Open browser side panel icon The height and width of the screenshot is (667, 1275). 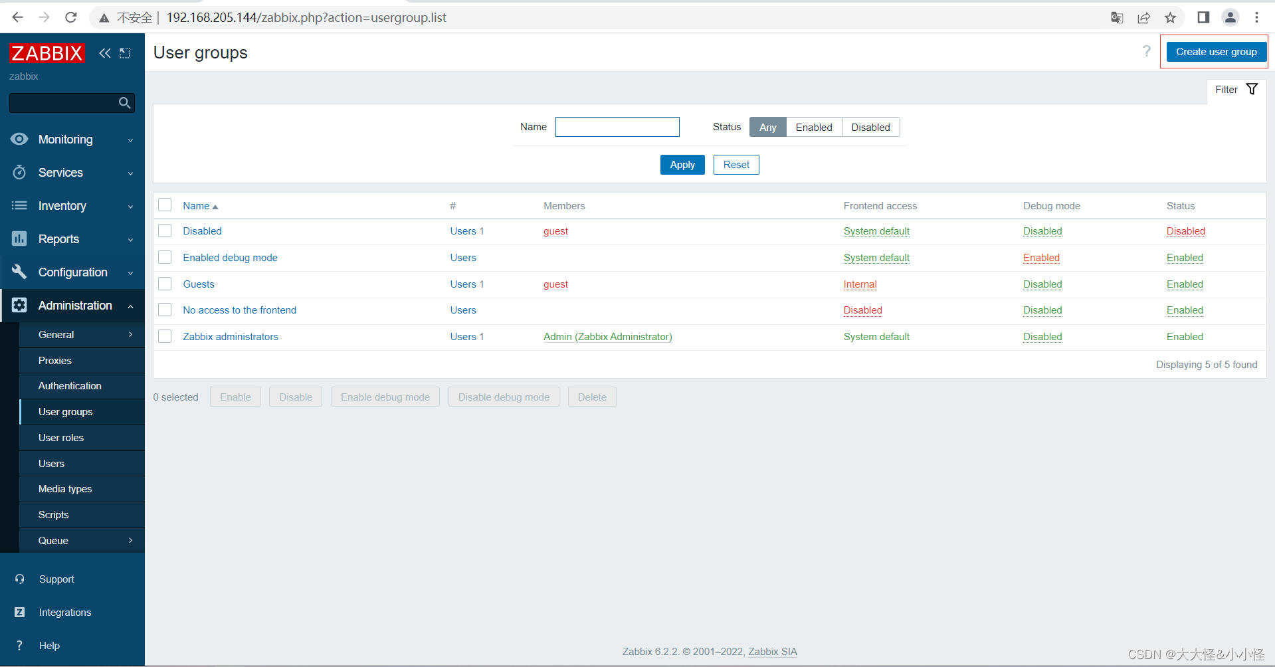click(1203, 17)
